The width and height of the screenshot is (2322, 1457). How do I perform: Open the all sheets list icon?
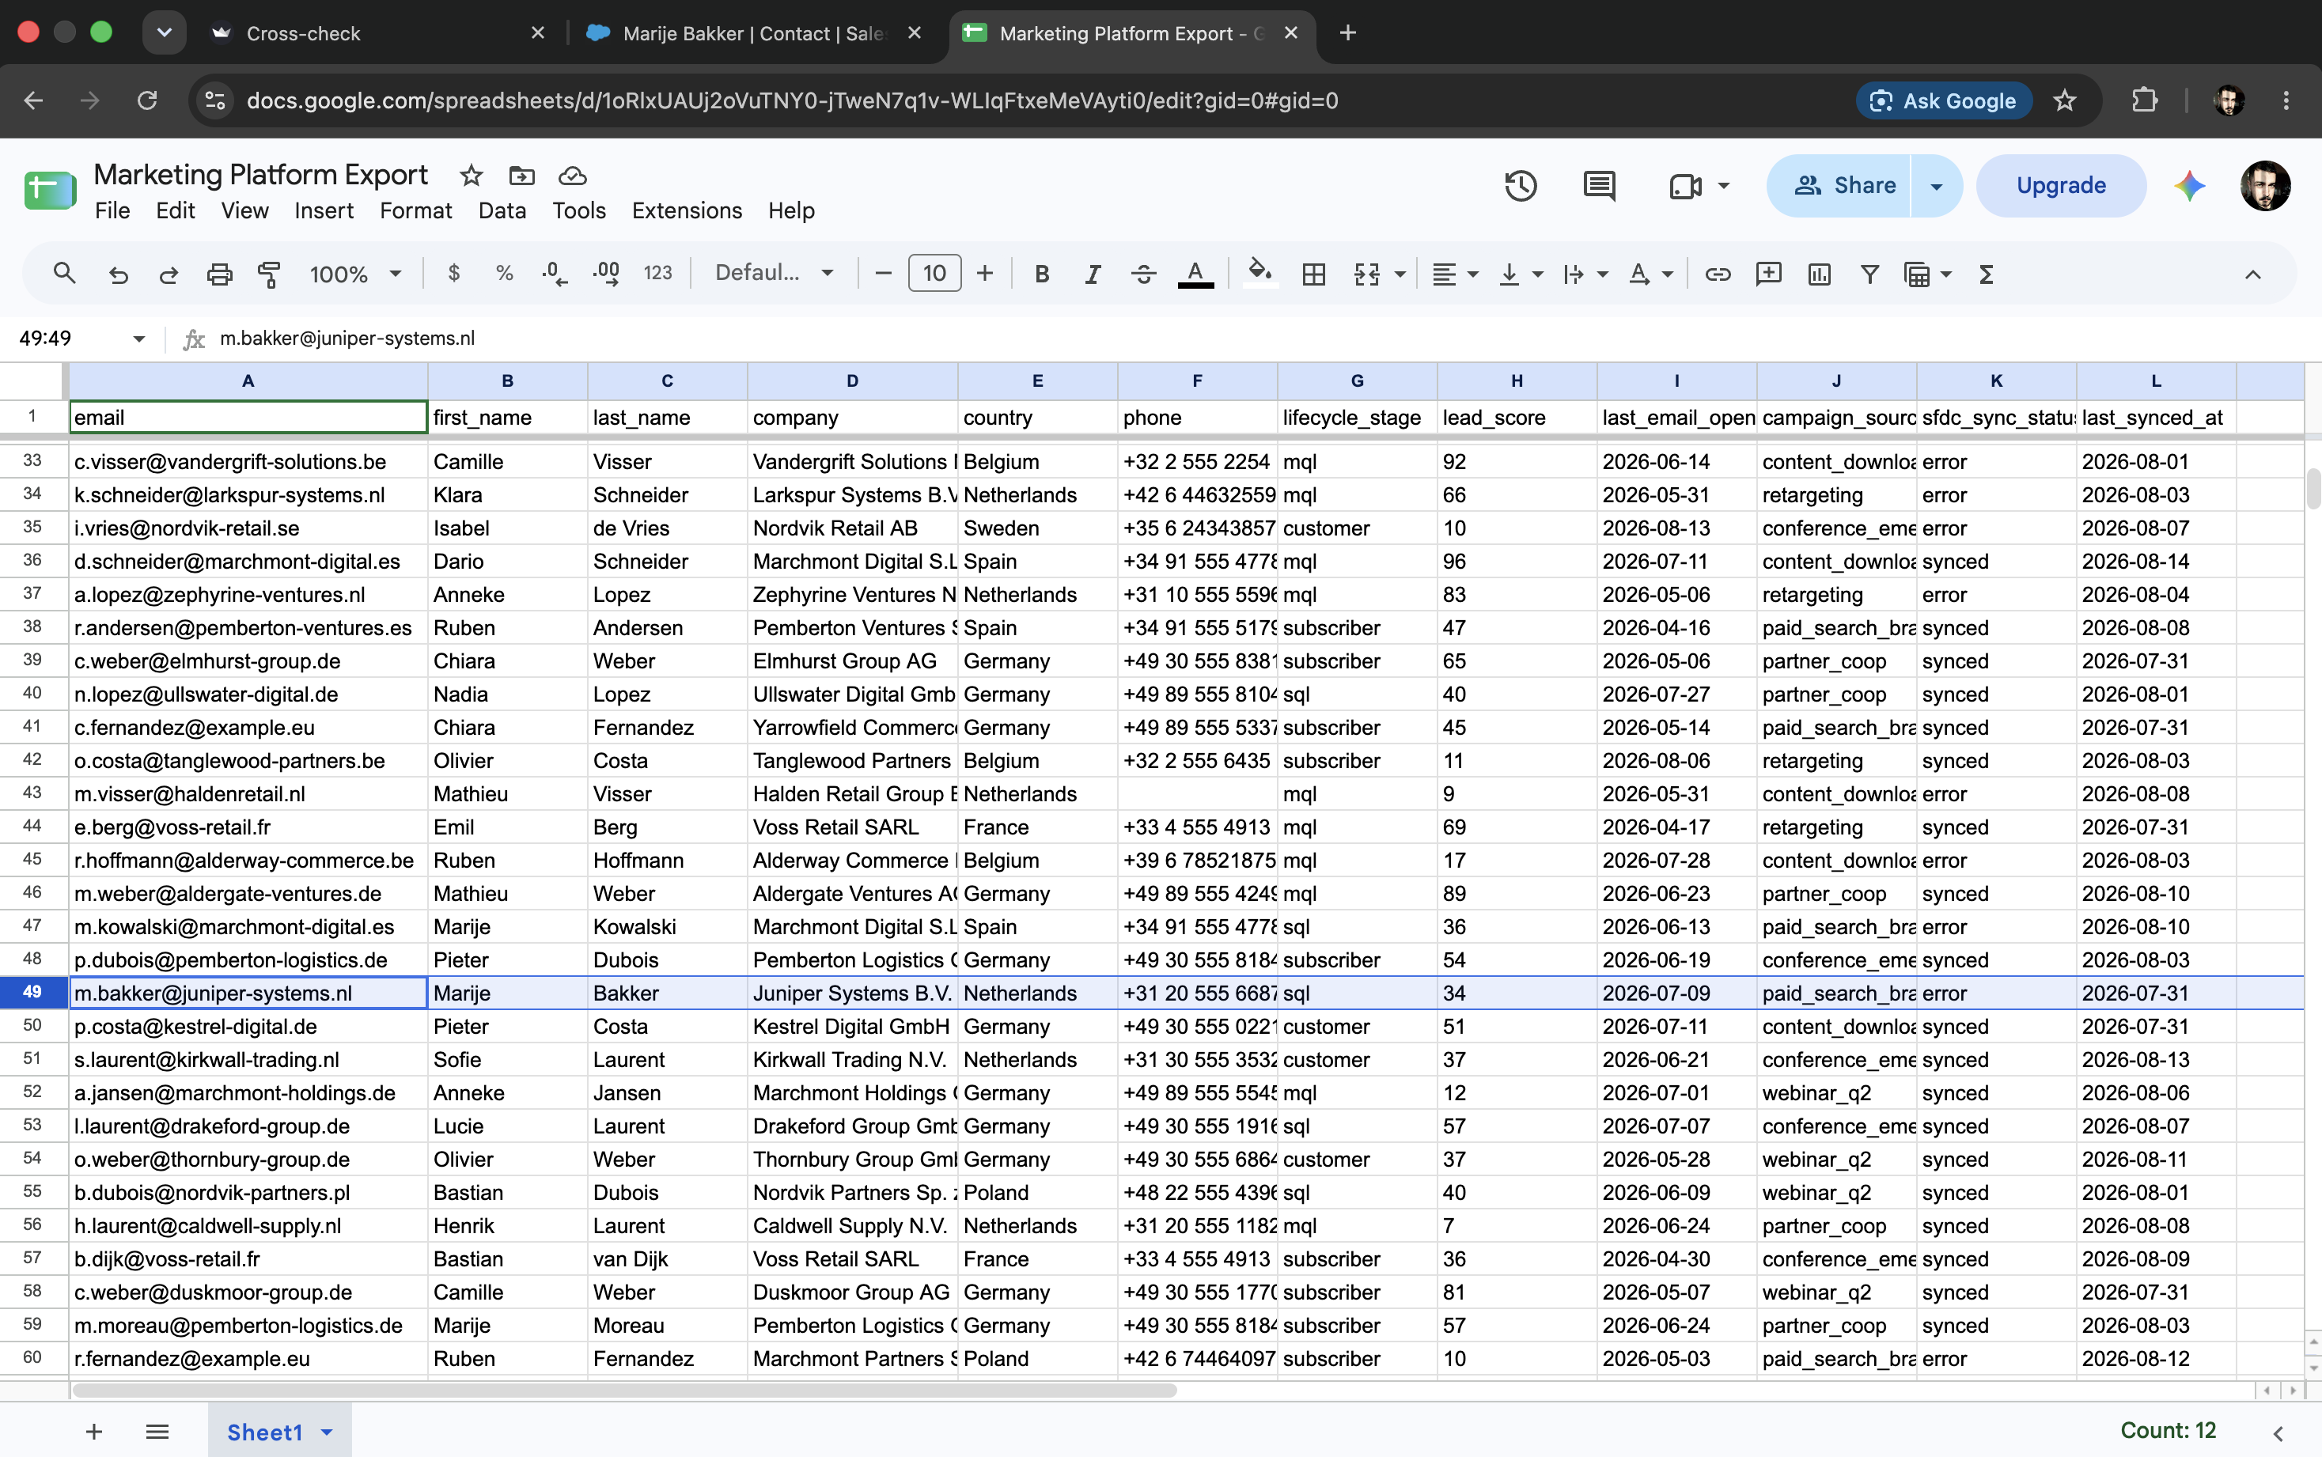point(157,1431)
